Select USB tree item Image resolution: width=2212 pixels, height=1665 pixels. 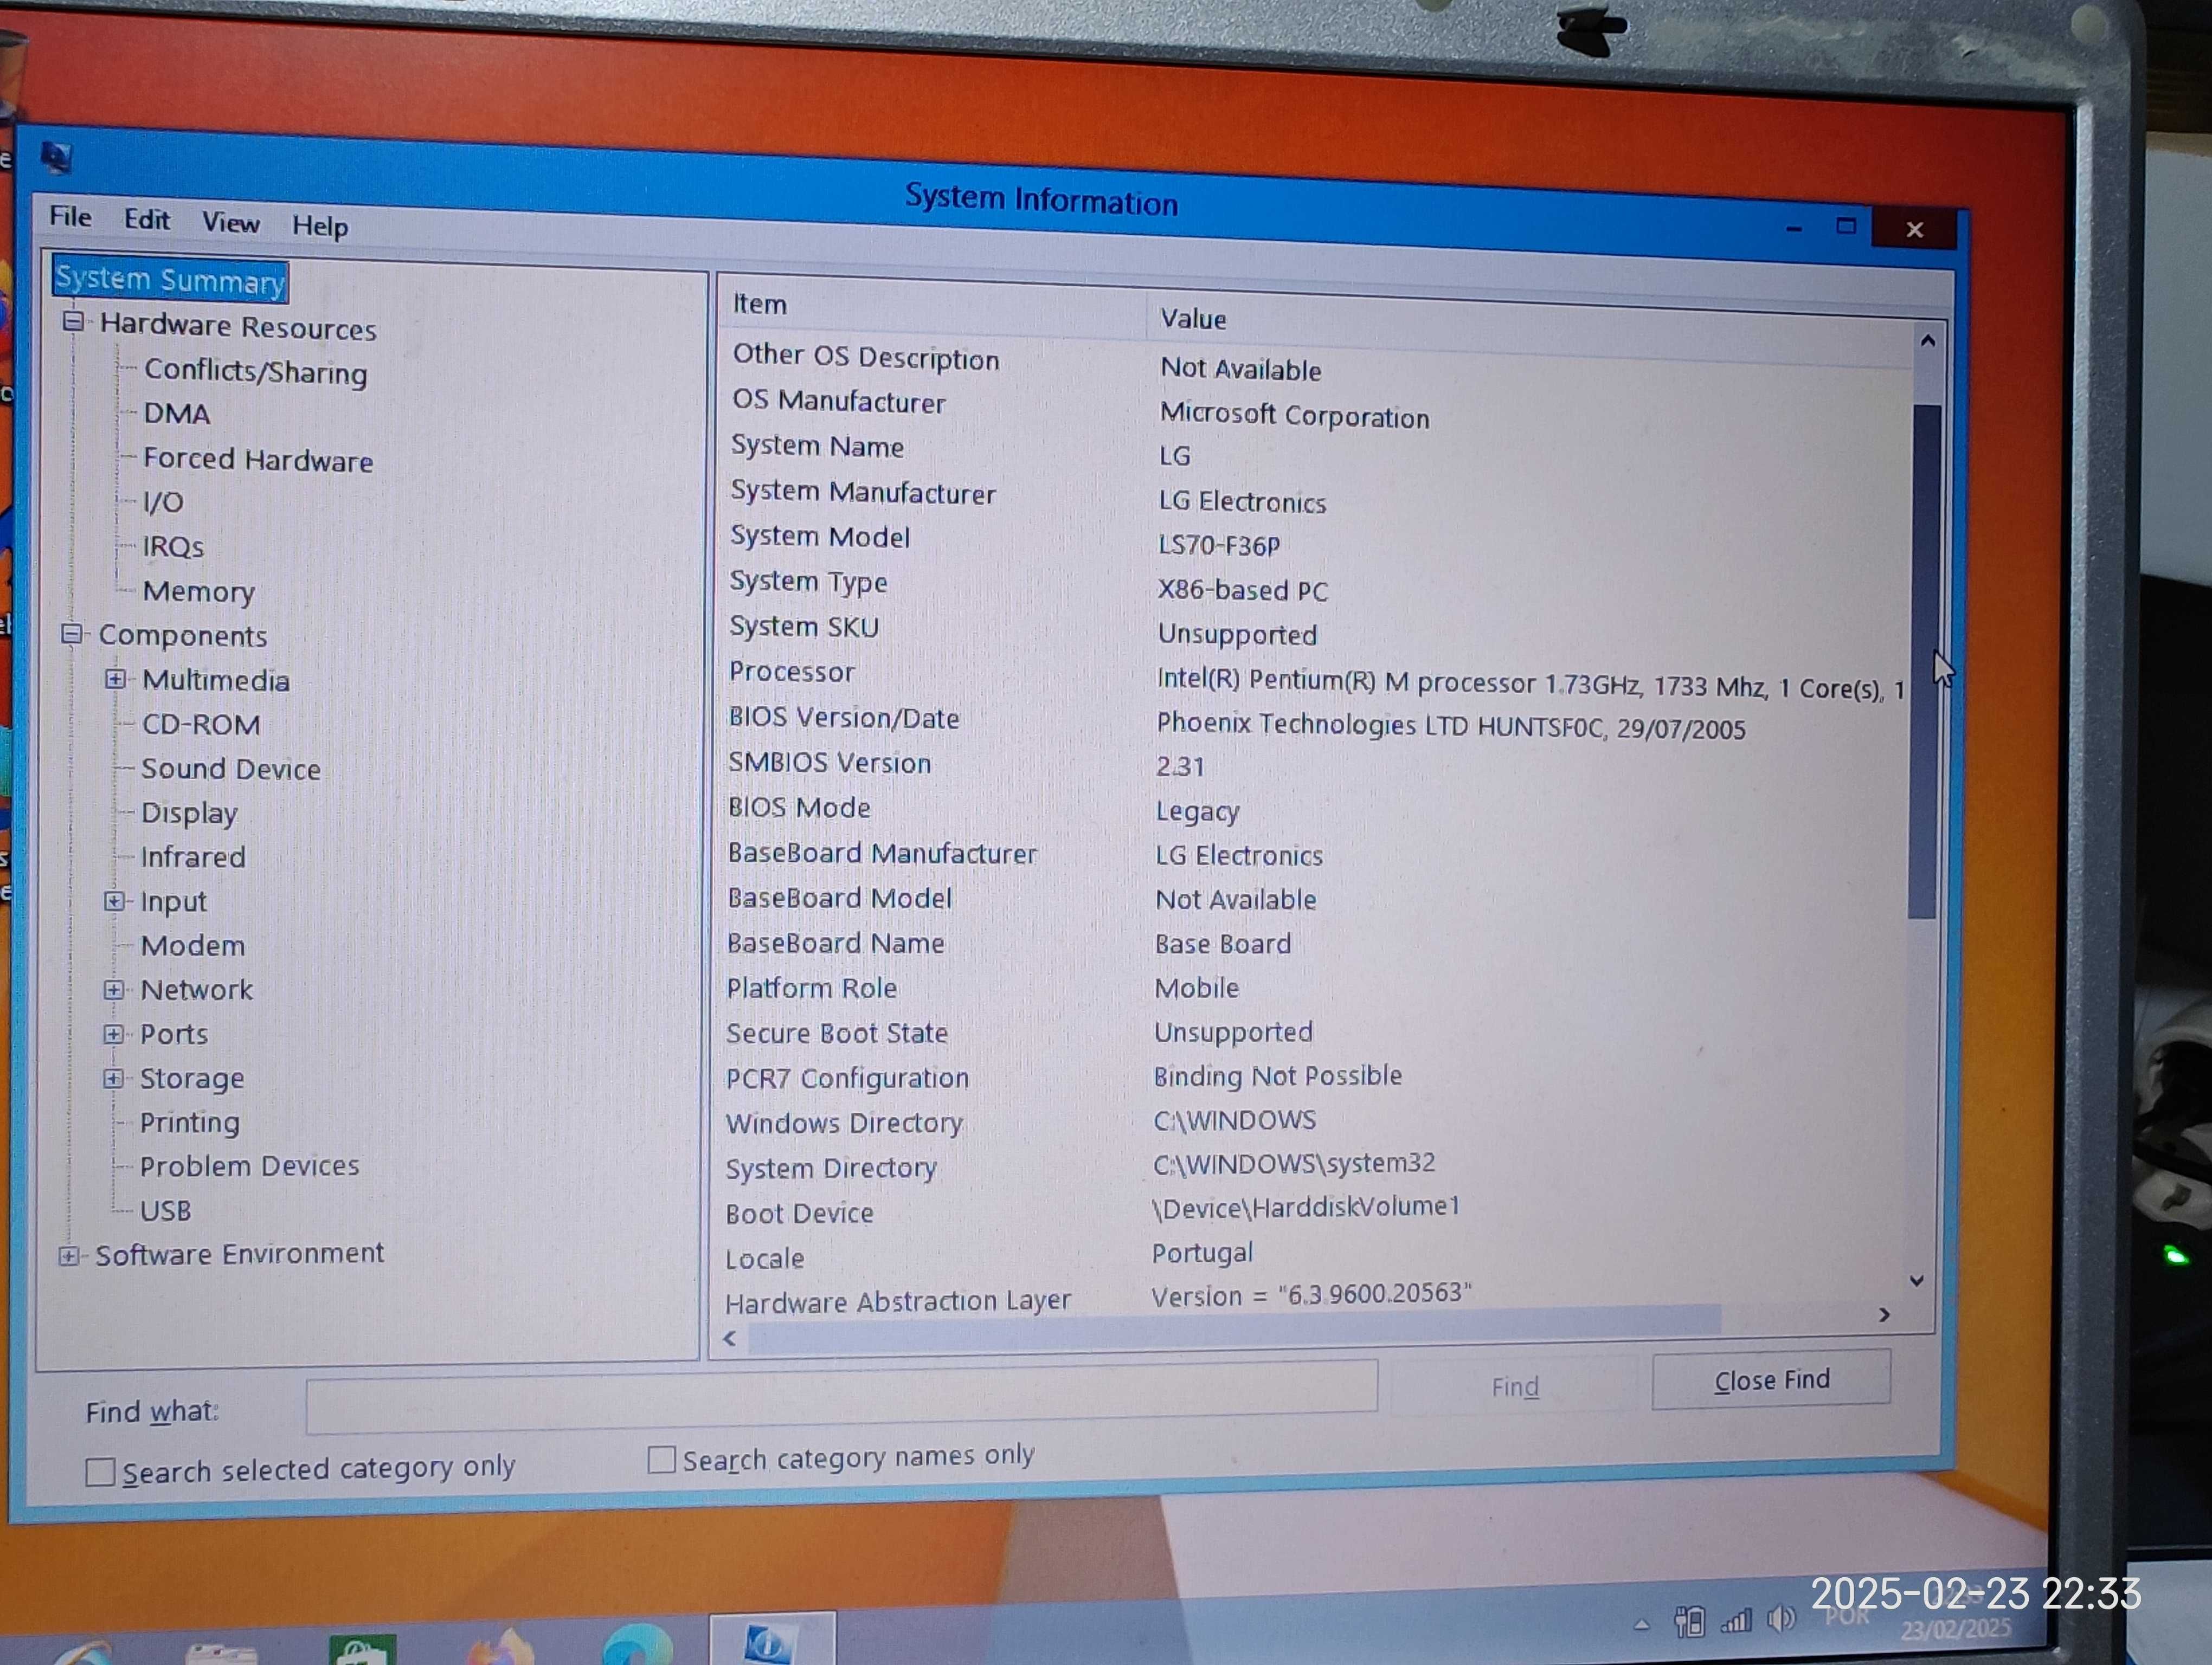tap(165, 1211)
